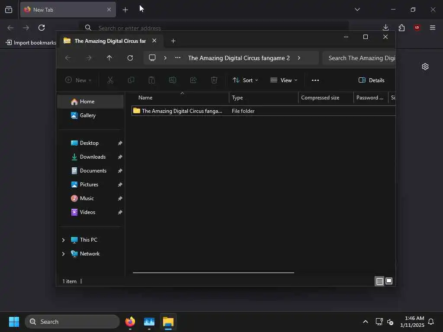Open Videos in Explorer sidebar
Viewport: 443px width, 332px height.
[x=90, y=212]
